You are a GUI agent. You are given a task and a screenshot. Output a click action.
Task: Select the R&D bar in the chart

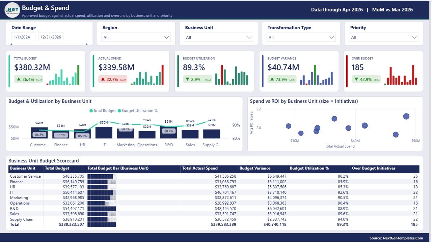click(168, 132)
